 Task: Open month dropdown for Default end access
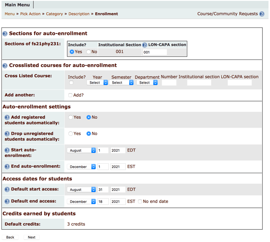click(81, 202)
